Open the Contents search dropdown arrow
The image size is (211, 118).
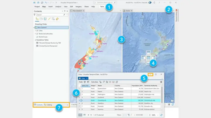pos(67,15)
